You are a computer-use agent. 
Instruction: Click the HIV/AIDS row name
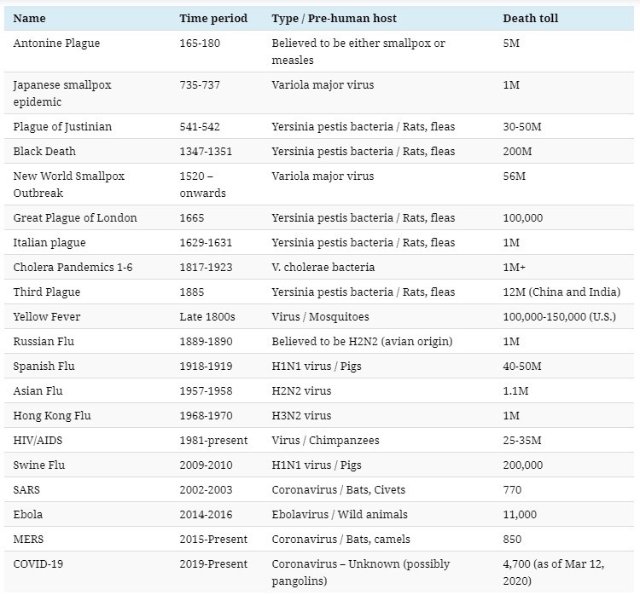pyautogui.click(x=38, y=440)
